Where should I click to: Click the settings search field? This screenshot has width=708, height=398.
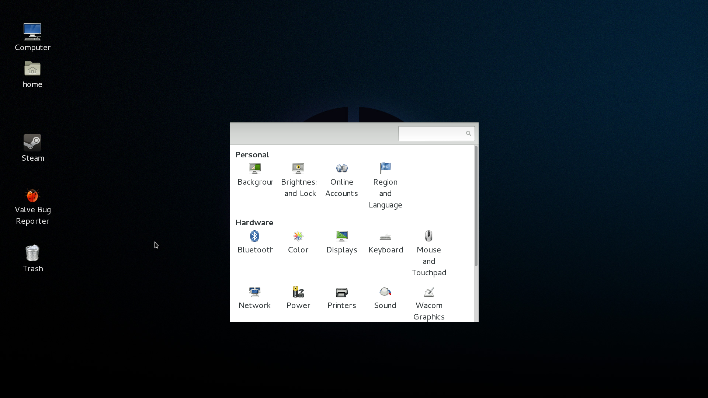431,133
